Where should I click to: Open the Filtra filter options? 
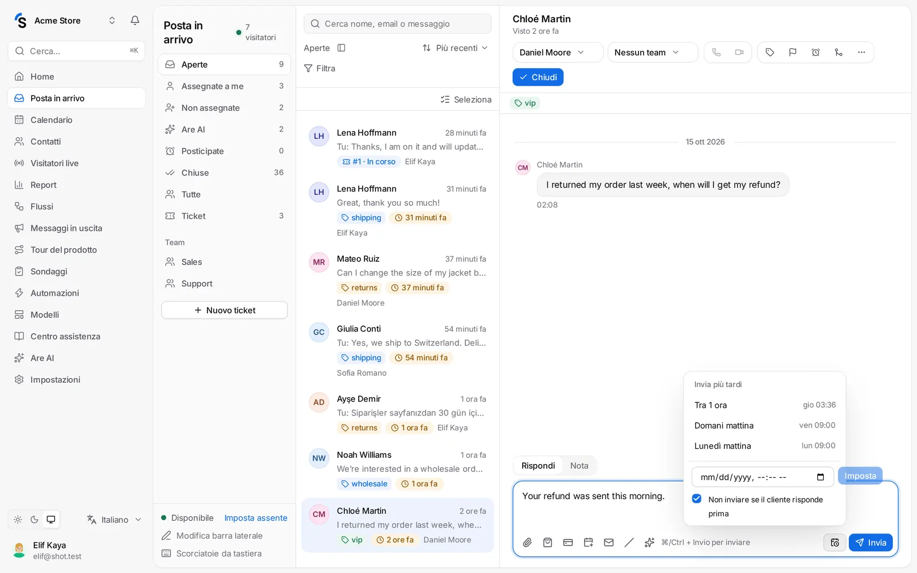(320, 68)
